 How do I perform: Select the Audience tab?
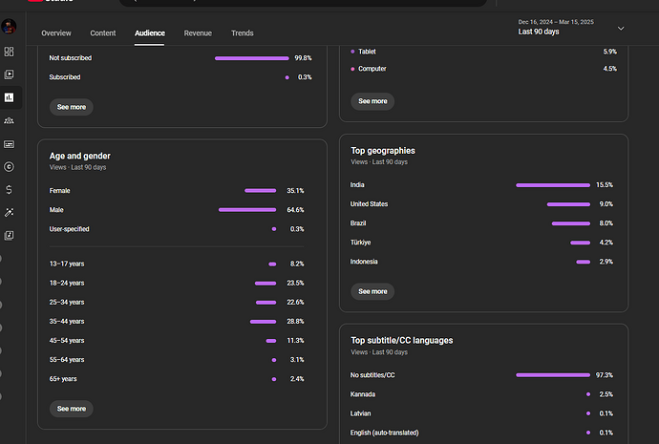150,33
